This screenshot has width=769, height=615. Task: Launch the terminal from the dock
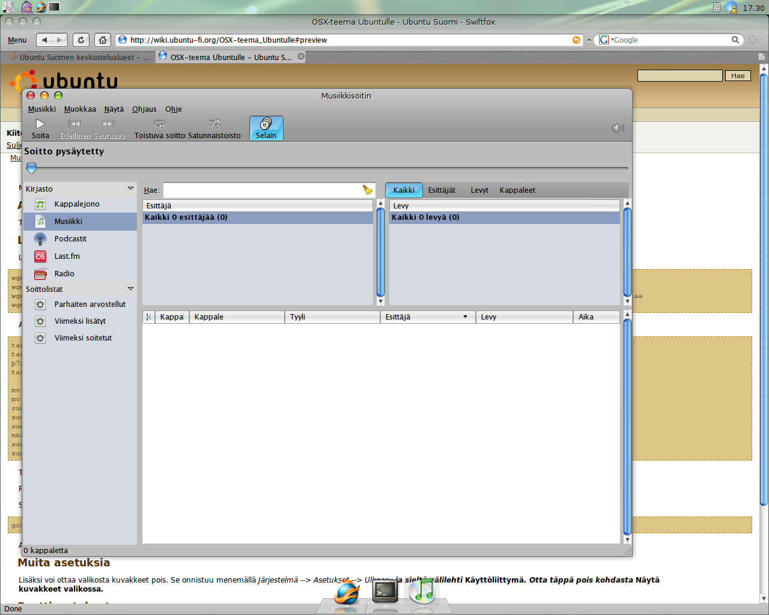pos(384,592)
